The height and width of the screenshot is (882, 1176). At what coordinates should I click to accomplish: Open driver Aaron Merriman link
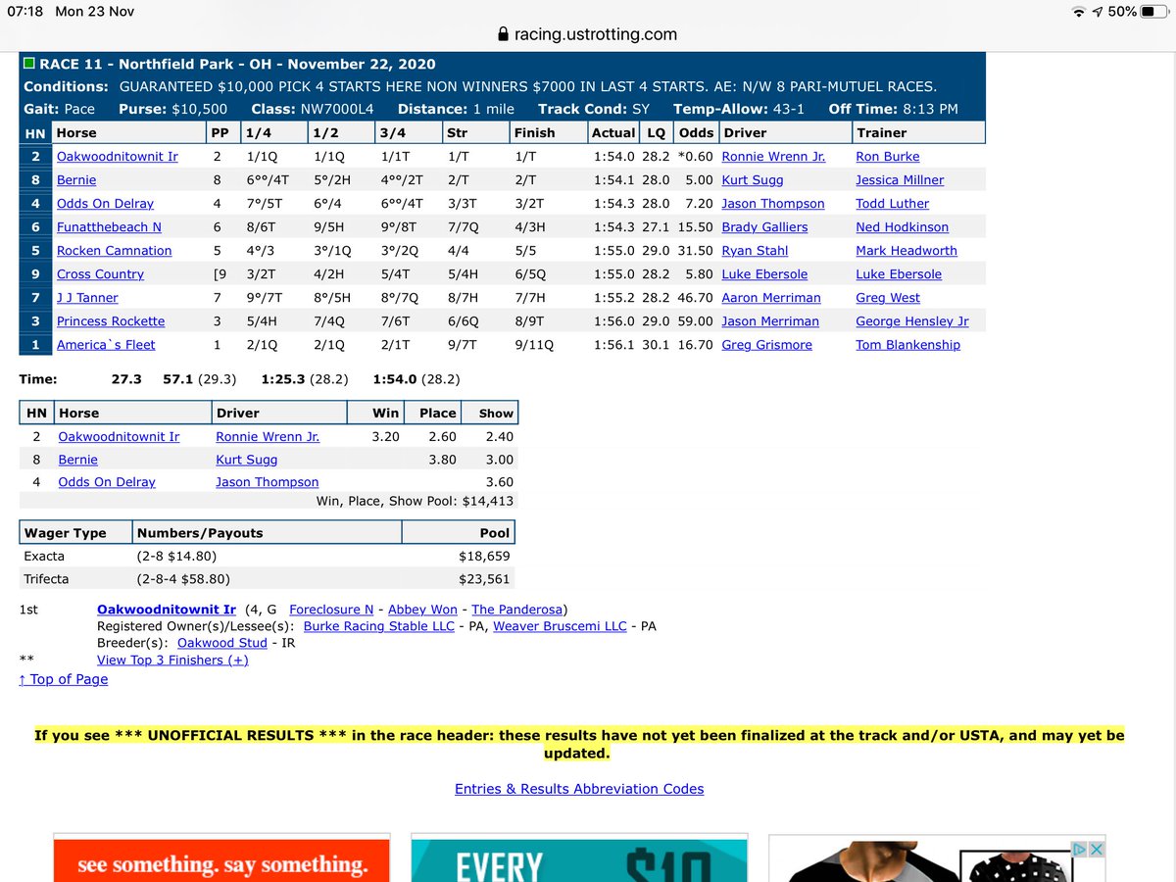771,298
